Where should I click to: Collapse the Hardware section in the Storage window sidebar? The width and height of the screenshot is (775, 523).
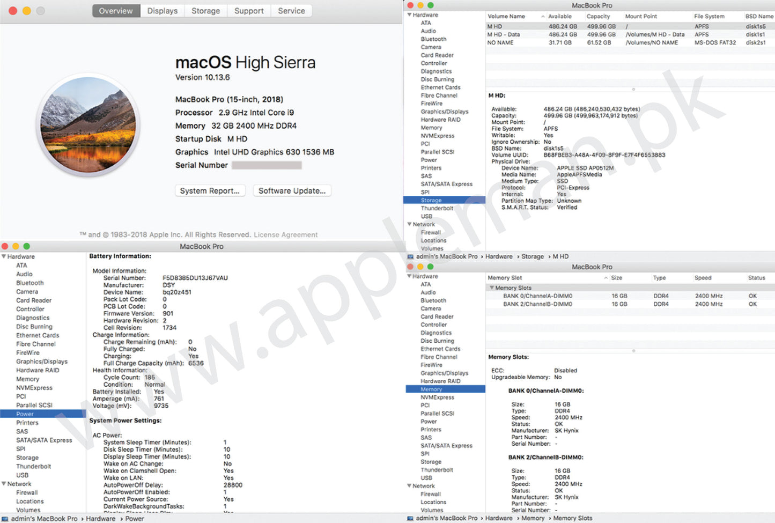click(x=409, y=14)
